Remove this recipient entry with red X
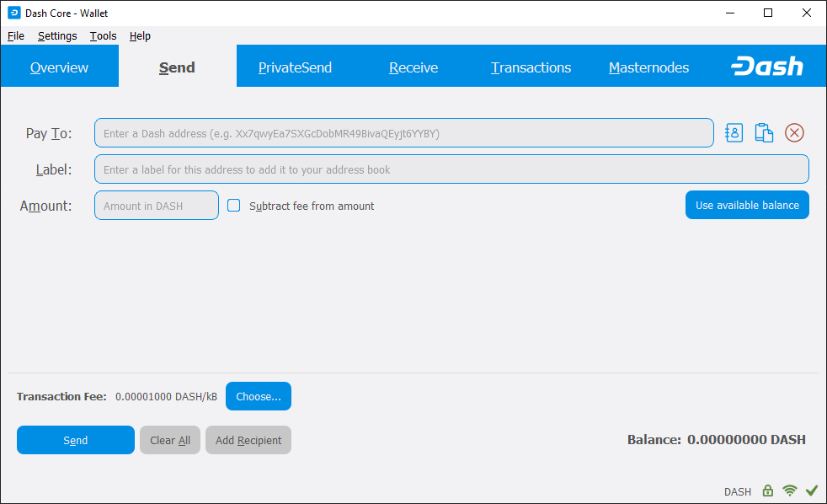The width and height of the screenshot is (827, 504). pyautogui.click(x=794, y=133)
